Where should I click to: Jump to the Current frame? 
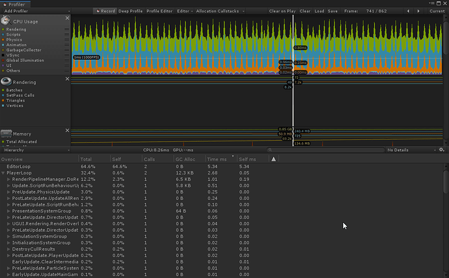(x=437, y=11)
